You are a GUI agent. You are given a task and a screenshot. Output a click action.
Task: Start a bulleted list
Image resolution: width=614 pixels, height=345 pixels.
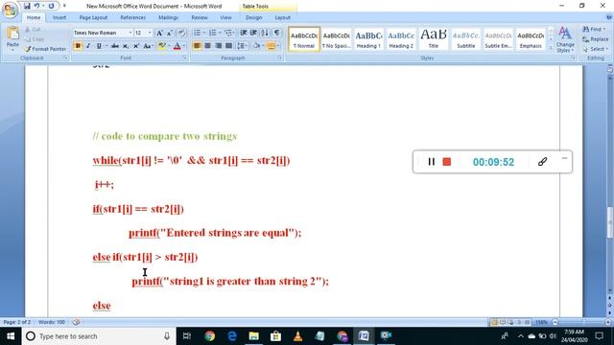point(197,33)
